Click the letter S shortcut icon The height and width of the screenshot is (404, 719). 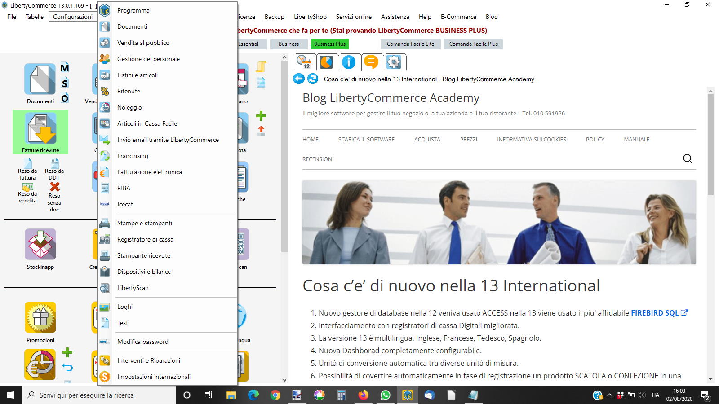[65, 83]
